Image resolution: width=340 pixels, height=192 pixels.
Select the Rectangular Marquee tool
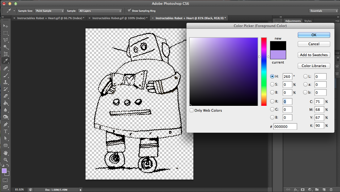click(6, 33)
